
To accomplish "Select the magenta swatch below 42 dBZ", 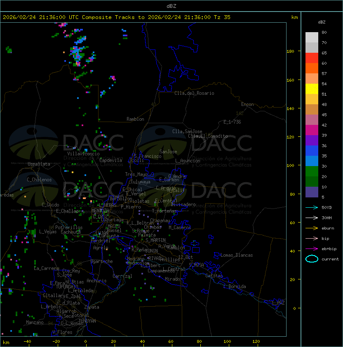I will [x=312, y=130].
